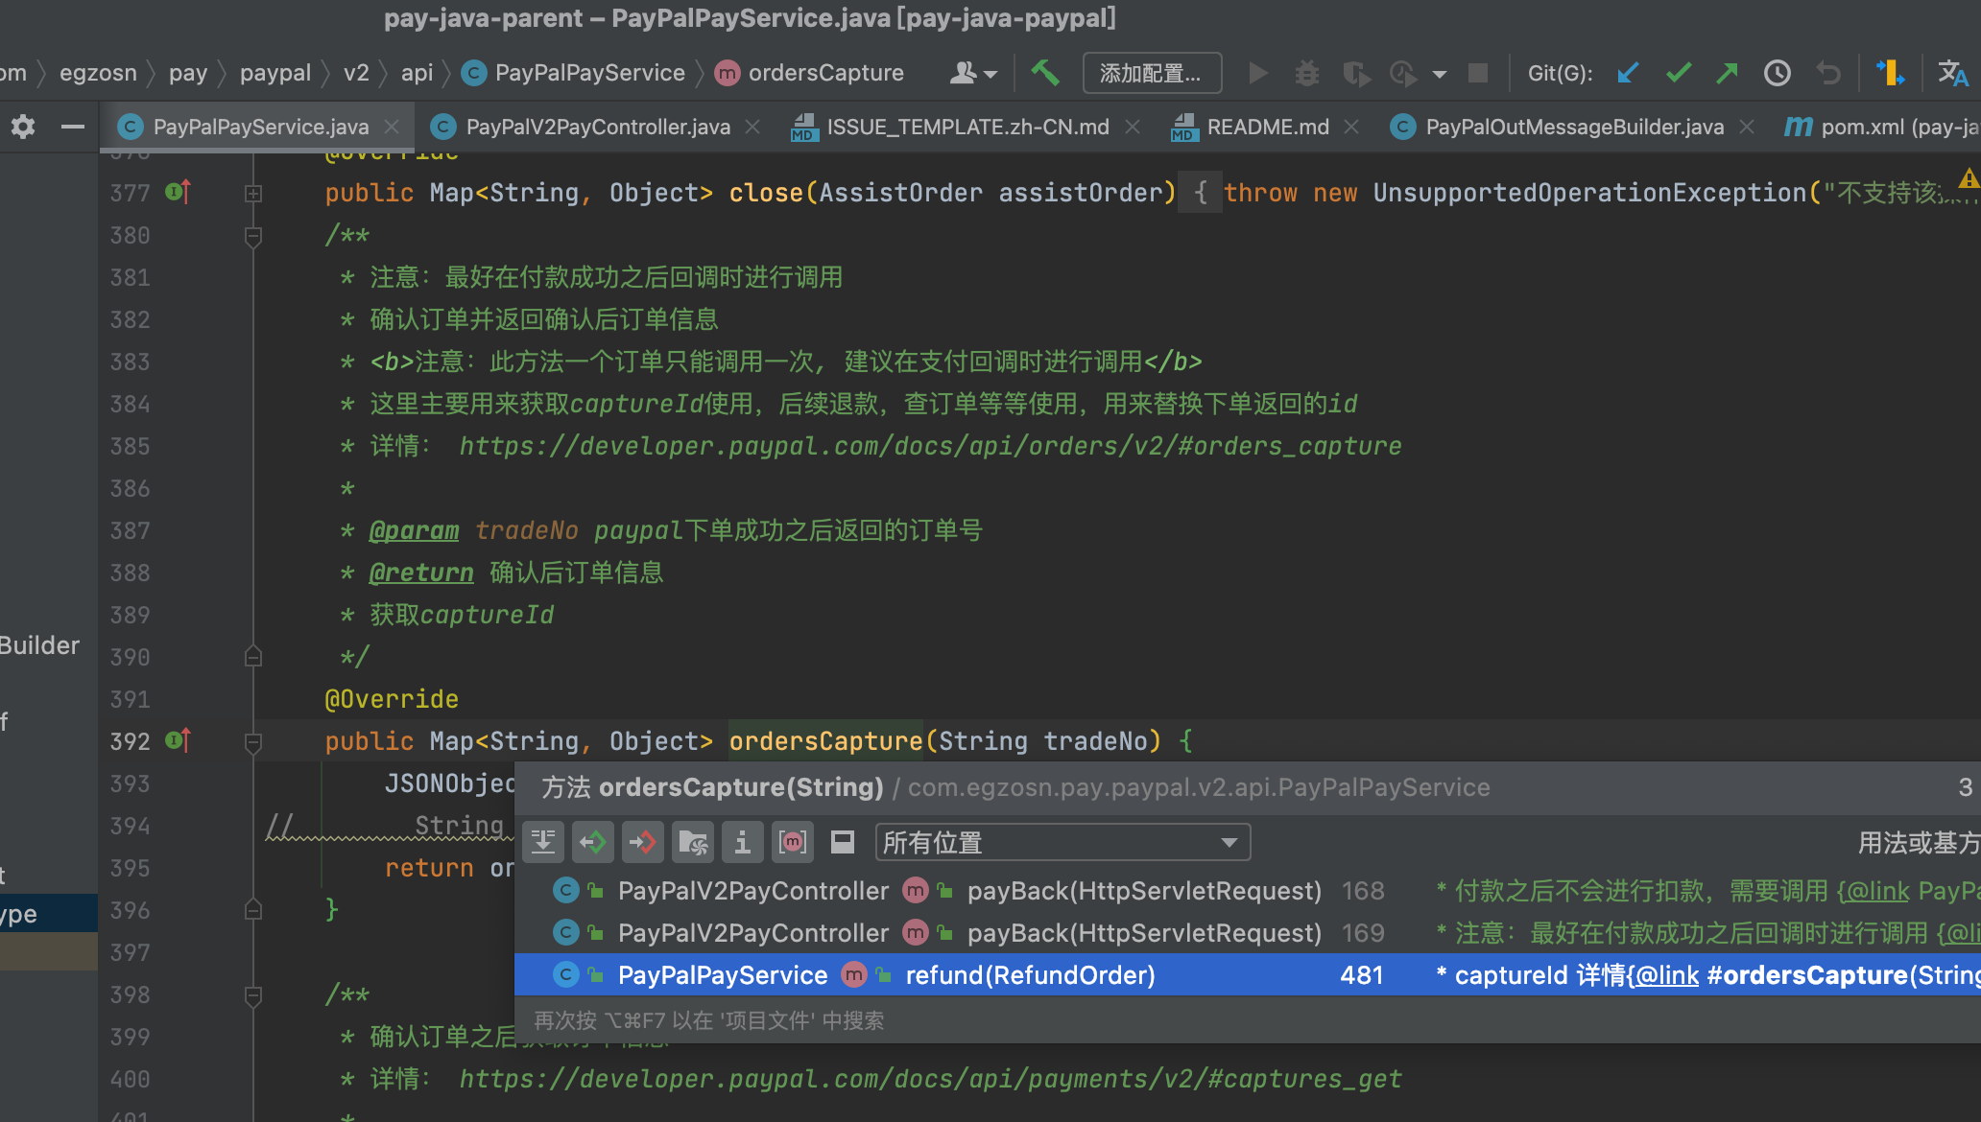
Task: Update project using the blue Git arrow
Action: click(1626, 73)
